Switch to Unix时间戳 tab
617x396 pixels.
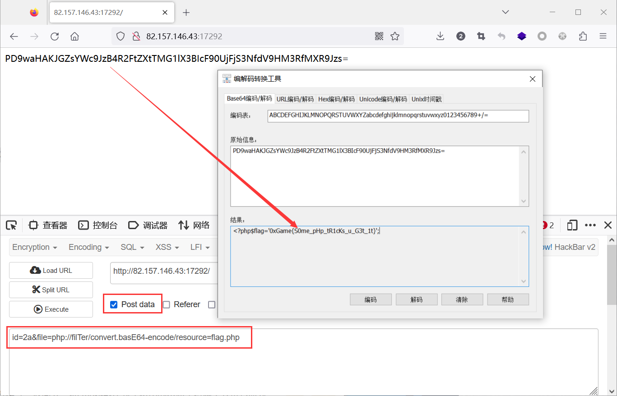(x=427, y=99)
